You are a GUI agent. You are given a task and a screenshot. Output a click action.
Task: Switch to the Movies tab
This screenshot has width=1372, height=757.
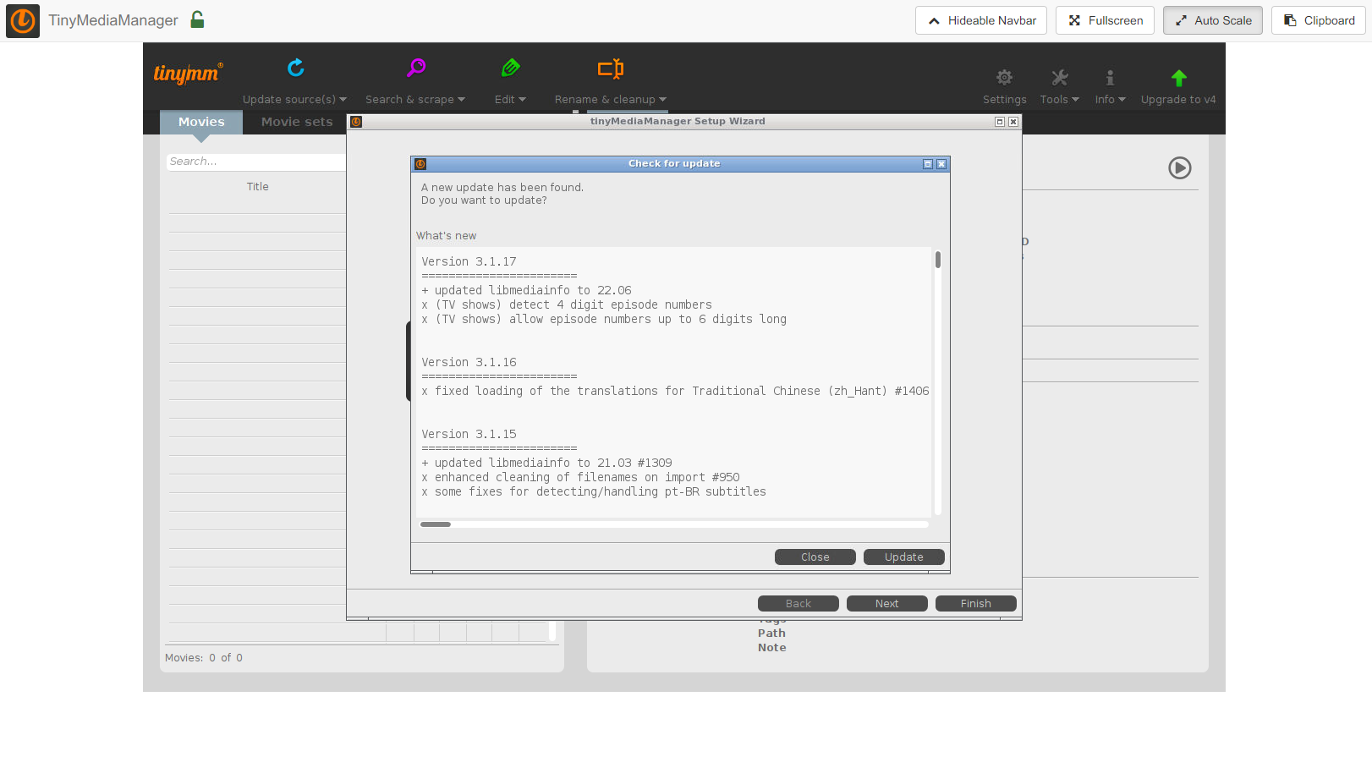(x=201, y=122)
